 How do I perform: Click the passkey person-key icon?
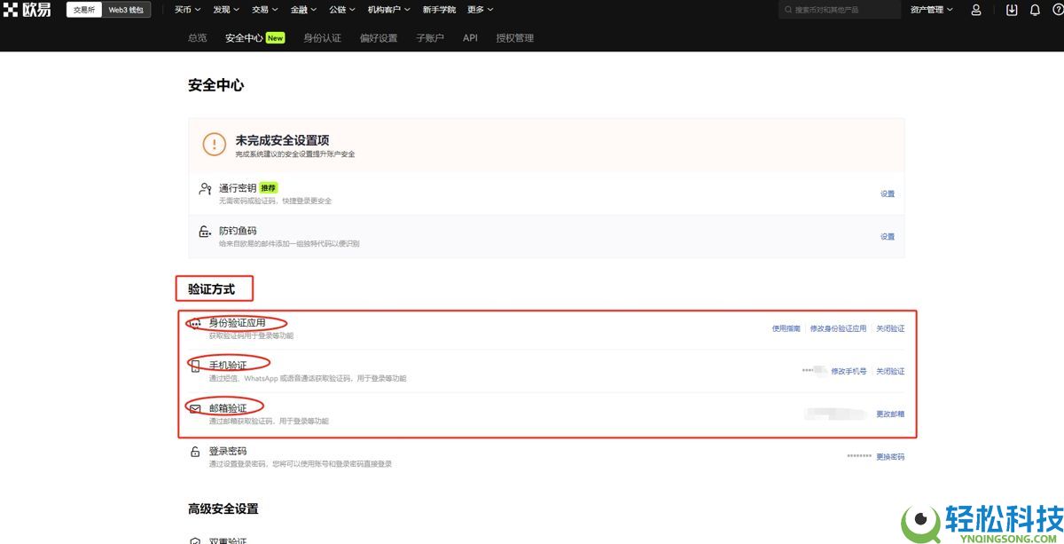coord(205,189)
